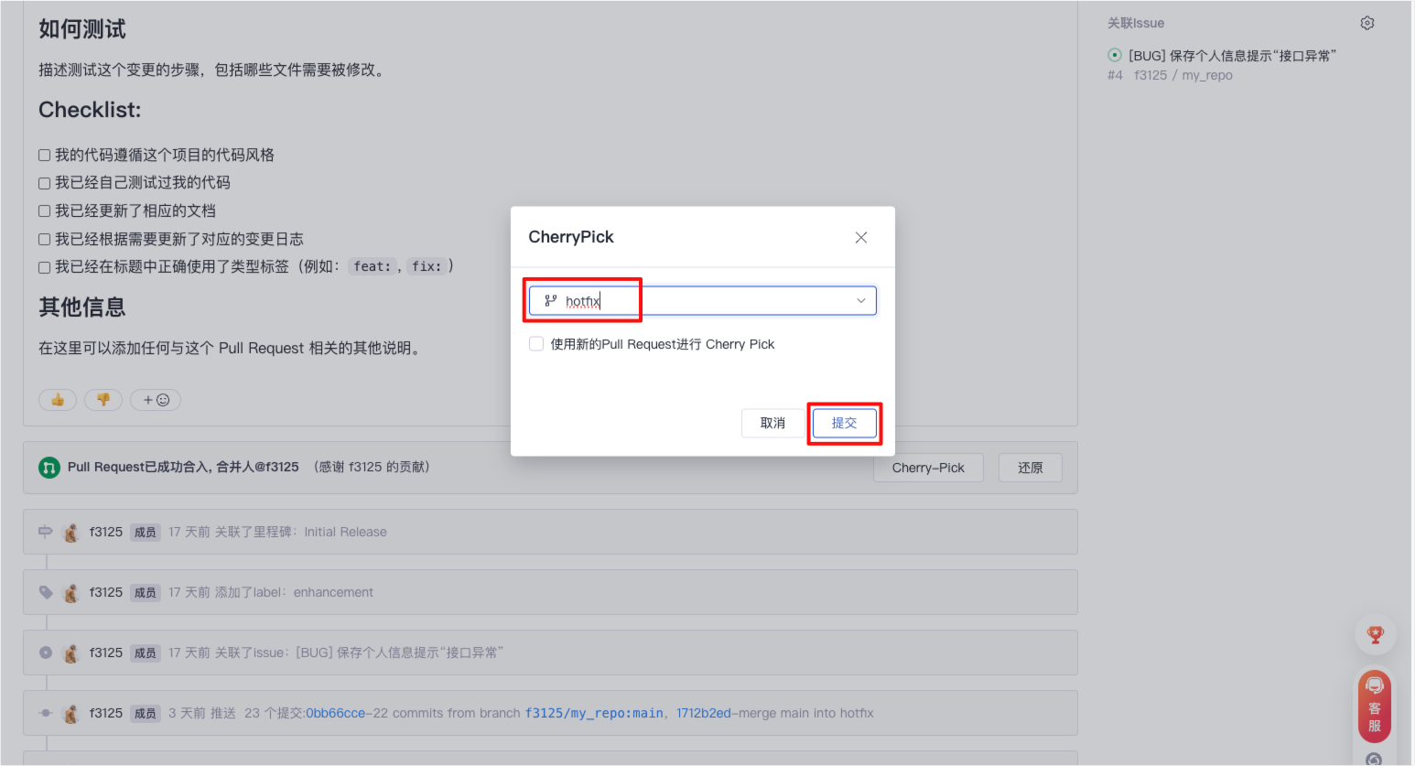Check the self-tested code checklist item

[x=44, y=183]
